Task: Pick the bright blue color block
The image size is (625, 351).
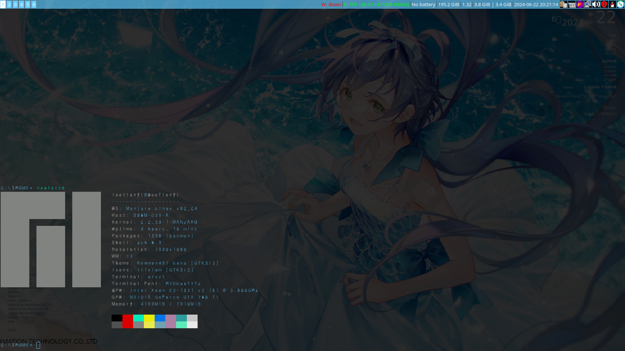Action: (160, 318)
